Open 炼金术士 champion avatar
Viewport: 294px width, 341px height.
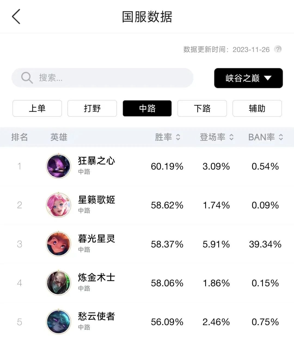(59, 283)
